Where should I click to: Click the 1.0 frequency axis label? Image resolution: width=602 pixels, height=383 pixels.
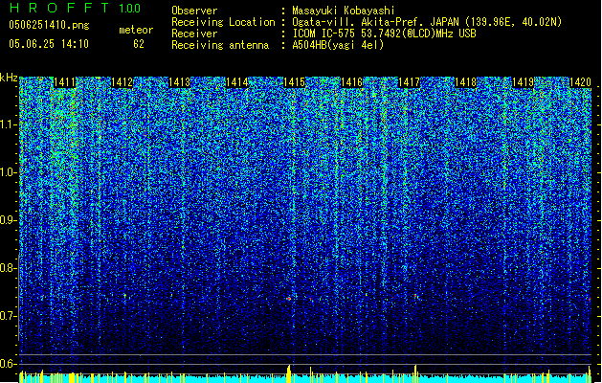(9, 172)
